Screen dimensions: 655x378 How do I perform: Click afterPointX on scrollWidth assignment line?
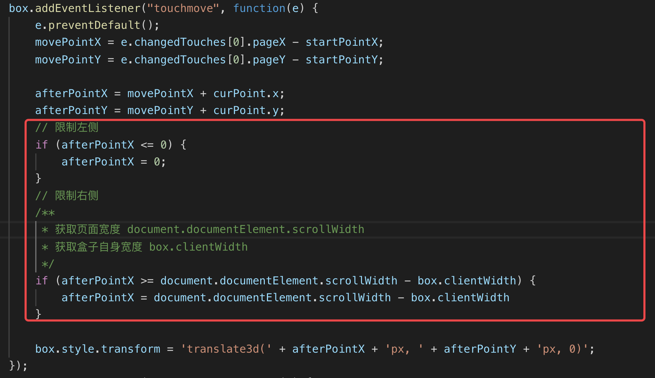click(x=98, y=298)
